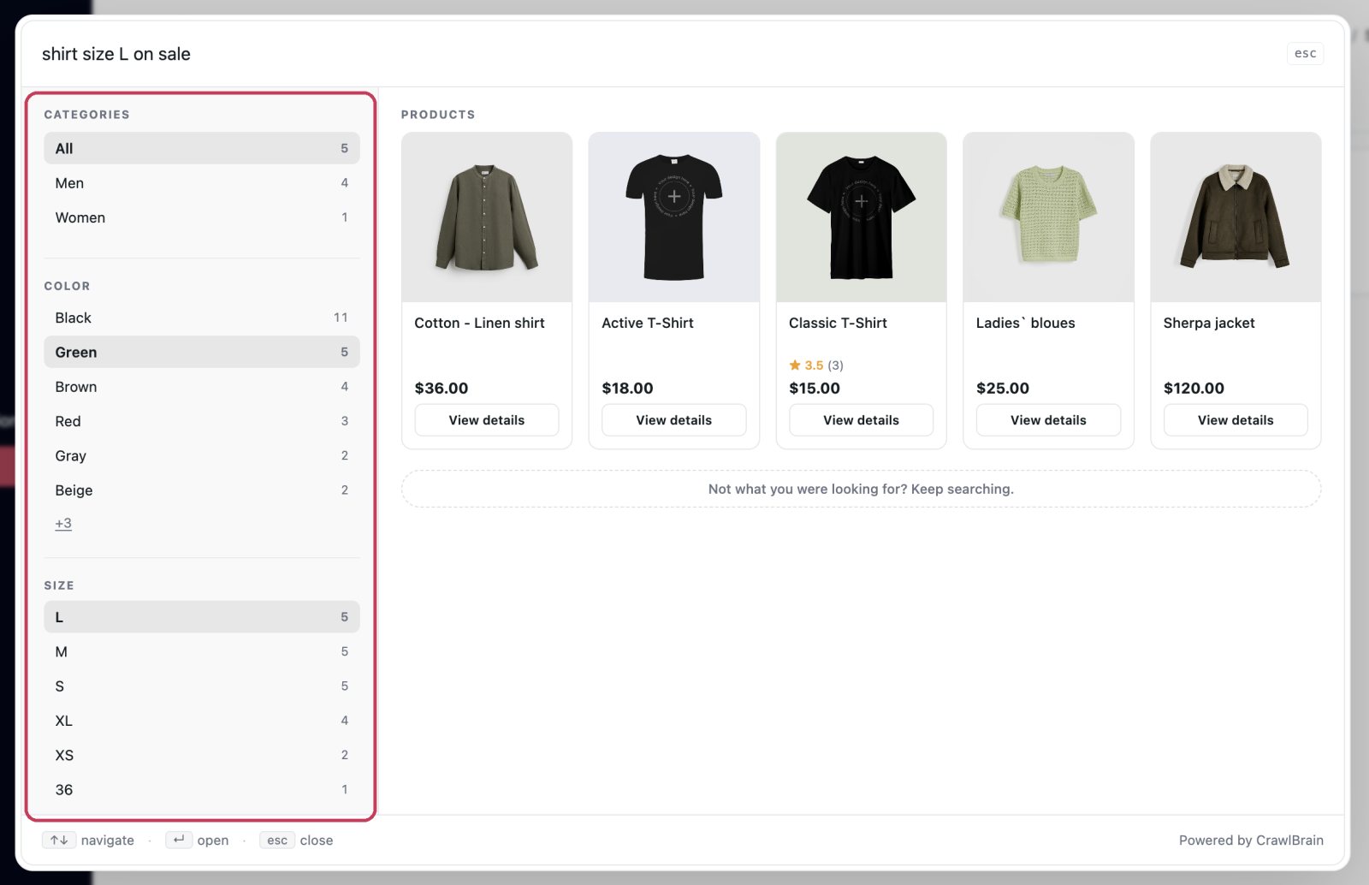Select size XL filter
This screenshot has height=885, width=1369.
coord(201,721)
